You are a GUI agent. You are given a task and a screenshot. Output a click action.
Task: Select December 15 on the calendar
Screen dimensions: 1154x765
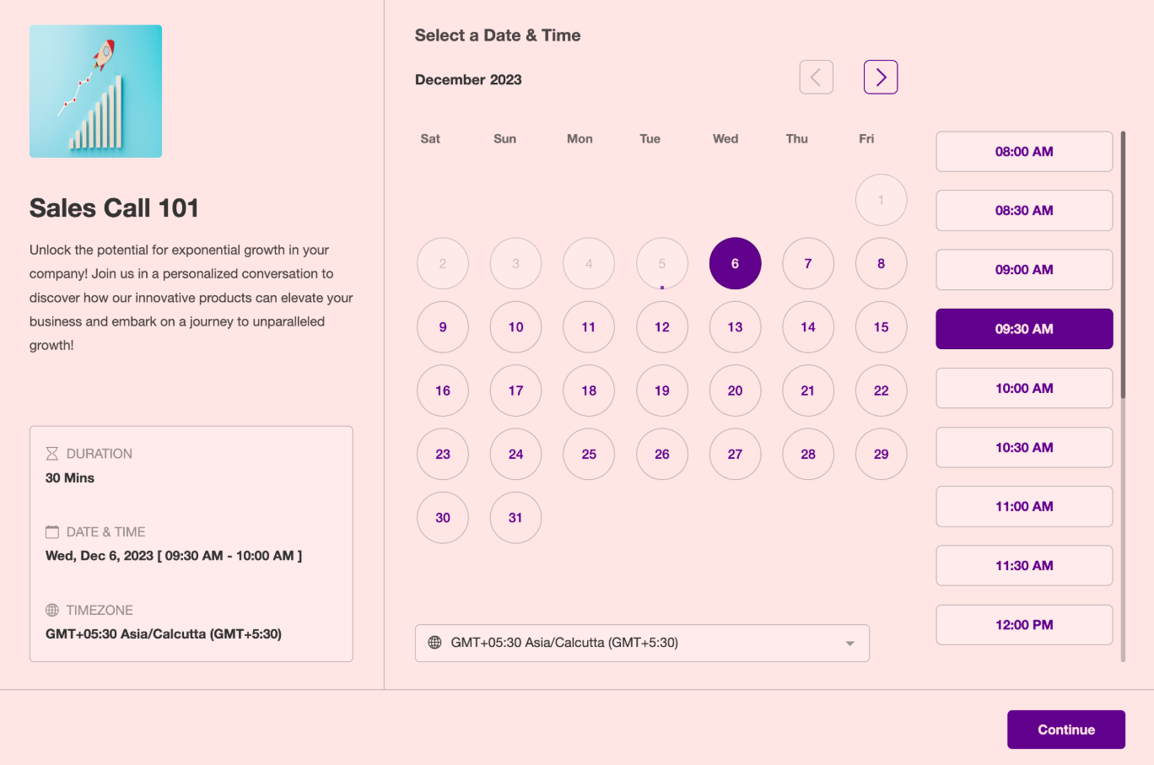point(881,327)
